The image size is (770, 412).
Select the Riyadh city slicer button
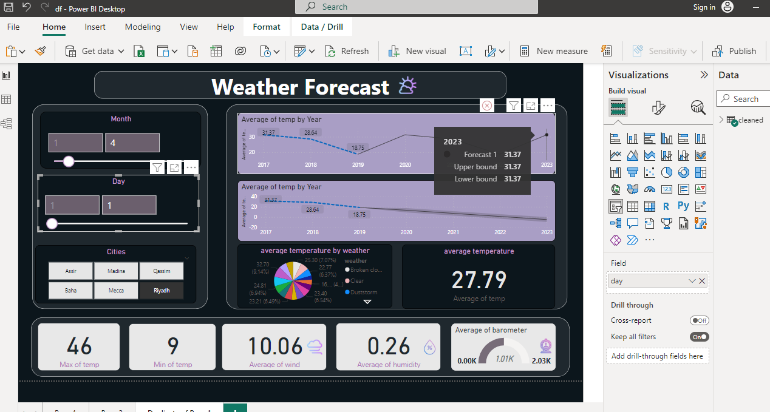pos(161,290)
